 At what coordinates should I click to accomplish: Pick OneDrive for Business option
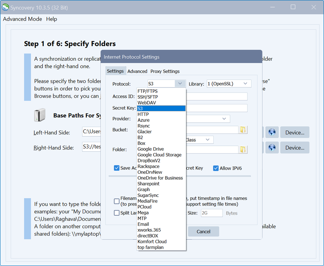pos(161,178)
